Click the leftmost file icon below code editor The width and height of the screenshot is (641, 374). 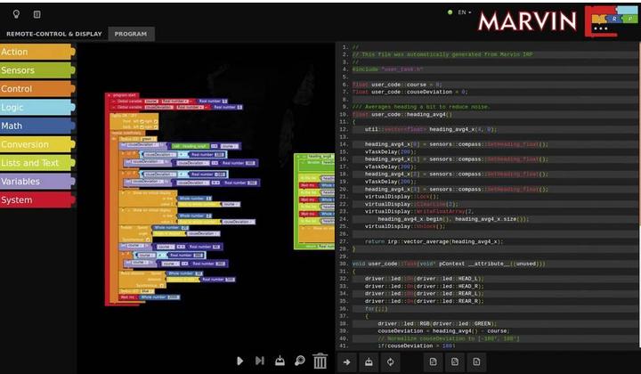[433, 362]
